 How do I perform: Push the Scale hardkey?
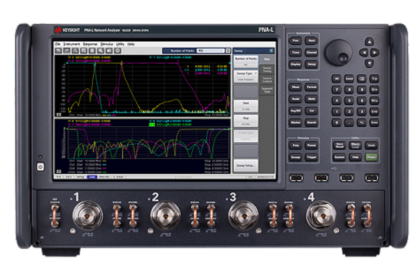pyautogui.click(x=295, y=99)
